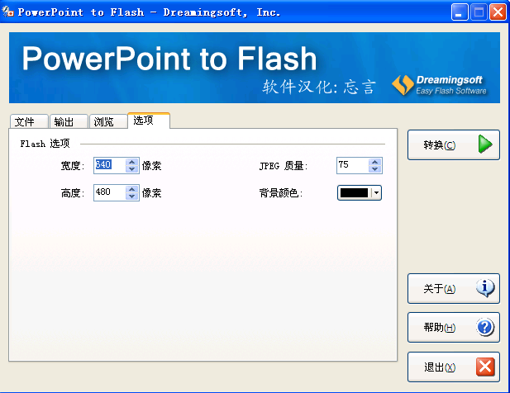Click the 转换(C) text label

click(x=439, y=144)
